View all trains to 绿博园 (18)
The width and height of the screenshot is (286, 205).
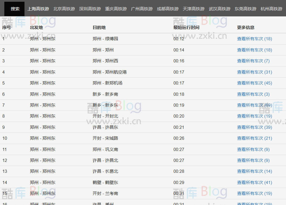[x=254, y=39]
